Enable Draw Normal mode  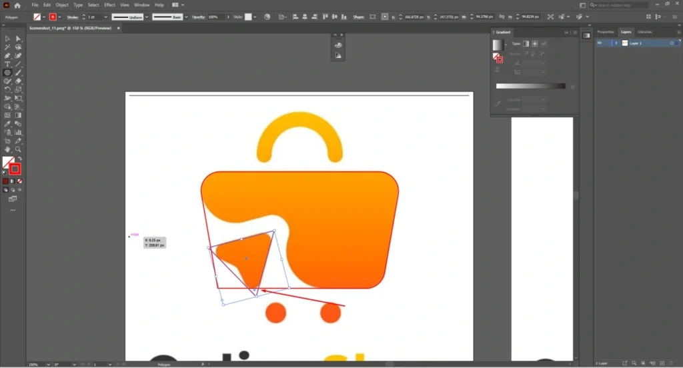coord(5,190)
